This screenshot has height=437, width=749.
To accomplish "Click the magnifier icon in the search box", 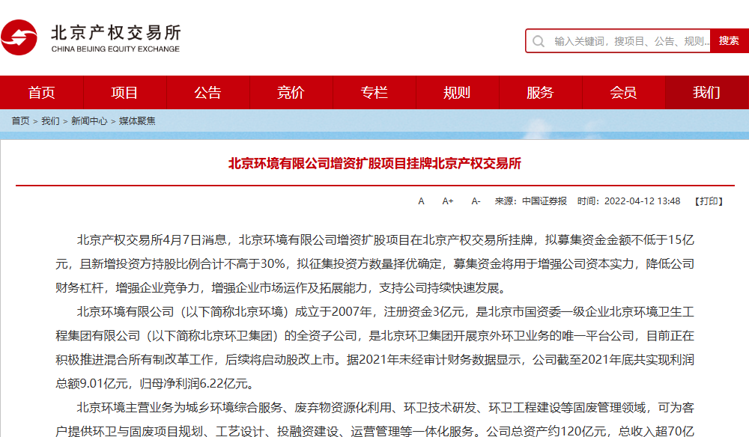I will pyautogui.click(x=539, y=41).
